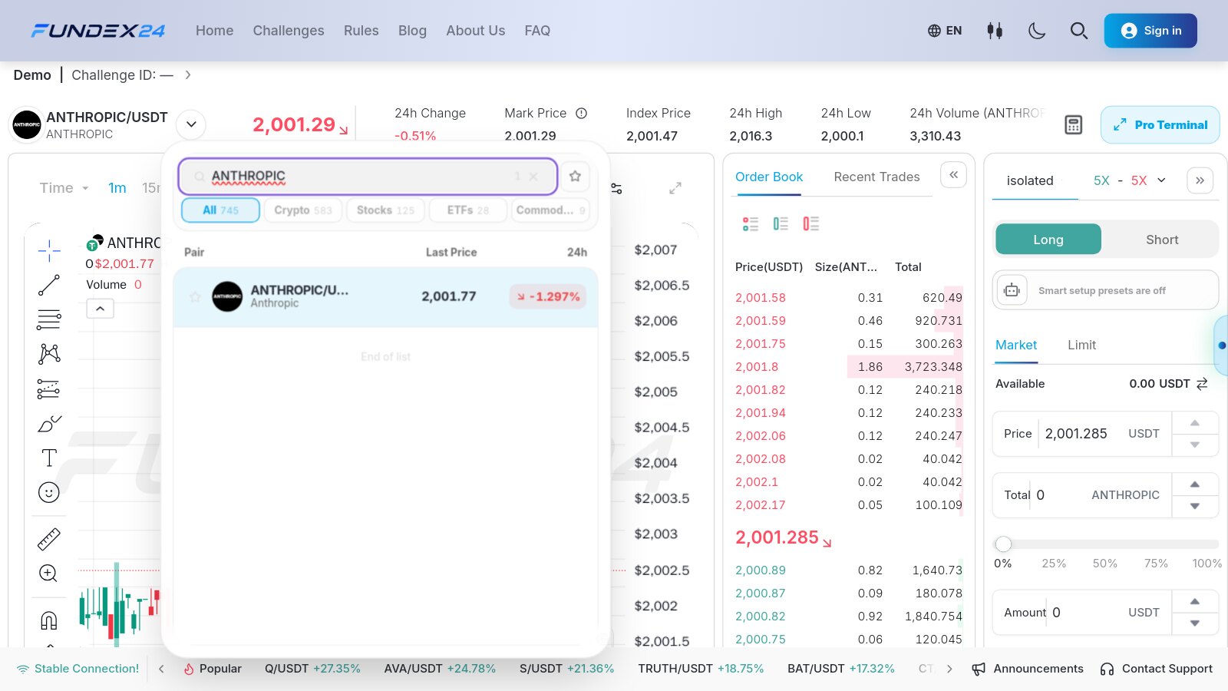The height and width of the screenshot is (691, 1228).
Task: Open the candlestick chart settings icon
Action: (995, 31)
